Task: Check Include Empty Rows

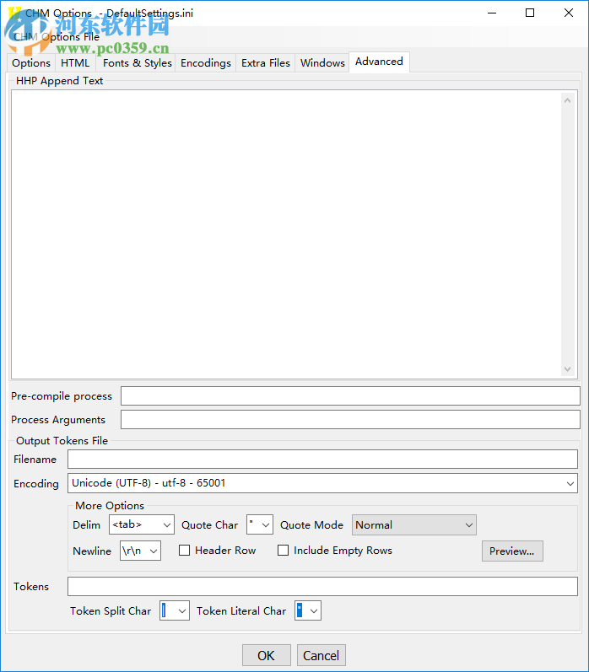Action: click(x=284, y=551)
